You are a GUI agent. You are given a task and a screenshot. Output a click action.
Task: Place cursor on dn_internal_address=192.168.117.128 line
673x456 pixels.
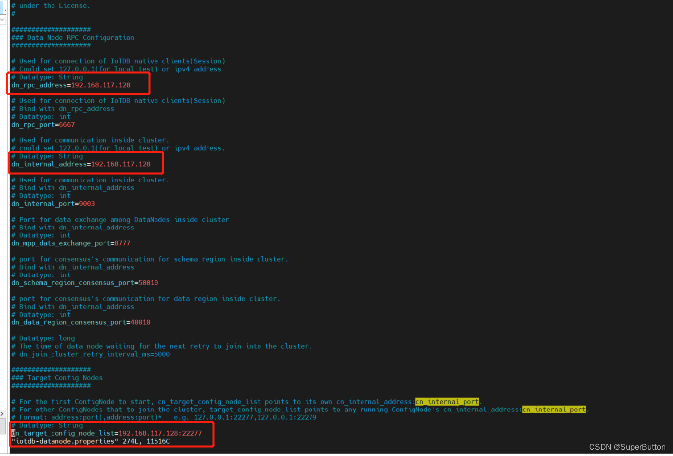click(x=81, y=164)
